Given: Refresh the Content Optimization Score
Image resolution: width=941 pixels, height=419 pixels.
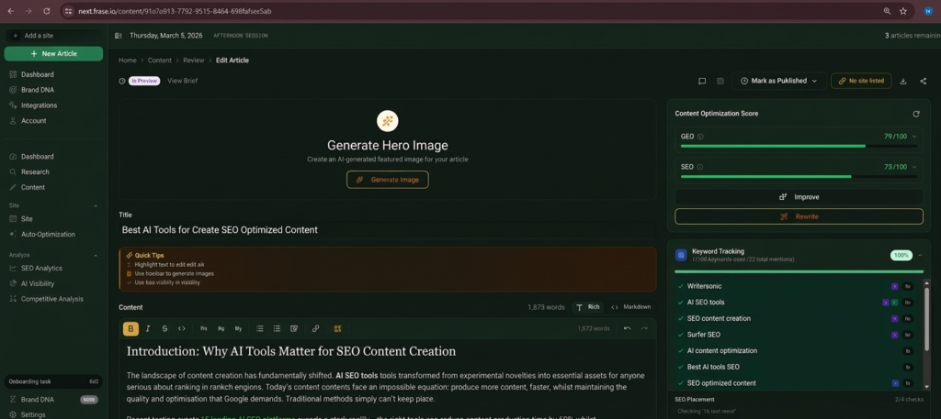Looking at the screenshot, I should 916,114.
